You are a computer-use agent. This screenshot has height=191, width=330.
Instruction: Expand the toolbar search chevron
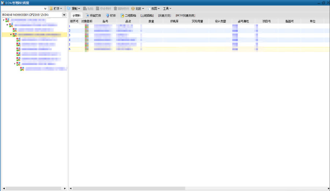45,9
